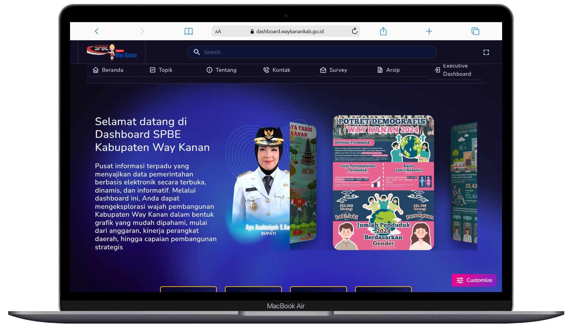Click the chart icon beside Topik
The height and width of the screenshot is (325, 567).
[153, 70]
